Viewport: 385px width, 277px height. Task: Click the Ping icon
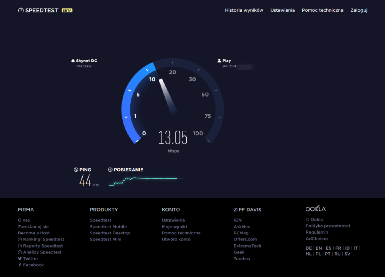tap(76, 170)
